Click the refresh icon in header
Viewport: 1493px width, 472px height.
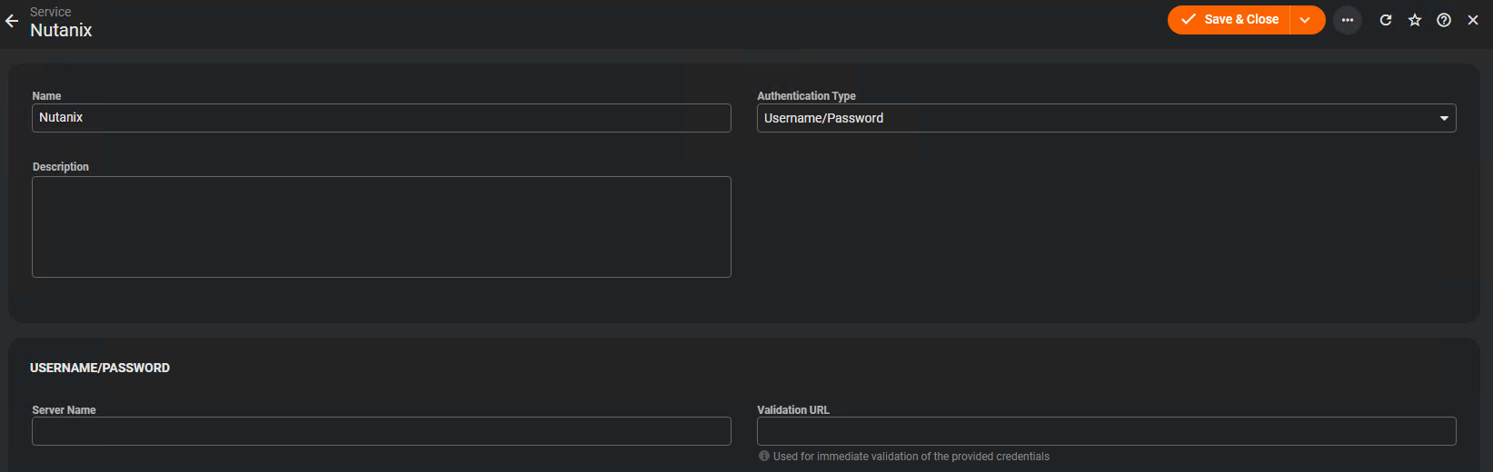pos(1386,20)
